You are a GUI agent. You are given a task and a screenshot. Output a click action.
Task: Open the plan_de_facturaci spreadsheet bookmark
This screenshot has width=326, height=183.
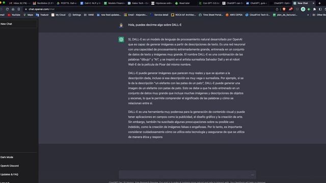pos(285,15)
